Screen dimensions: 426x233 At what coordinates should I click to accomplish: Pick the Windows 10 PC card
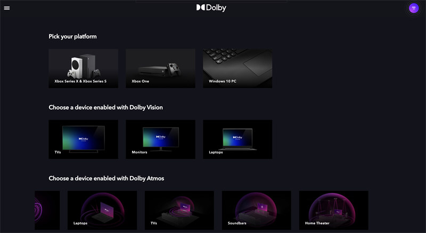237,68
